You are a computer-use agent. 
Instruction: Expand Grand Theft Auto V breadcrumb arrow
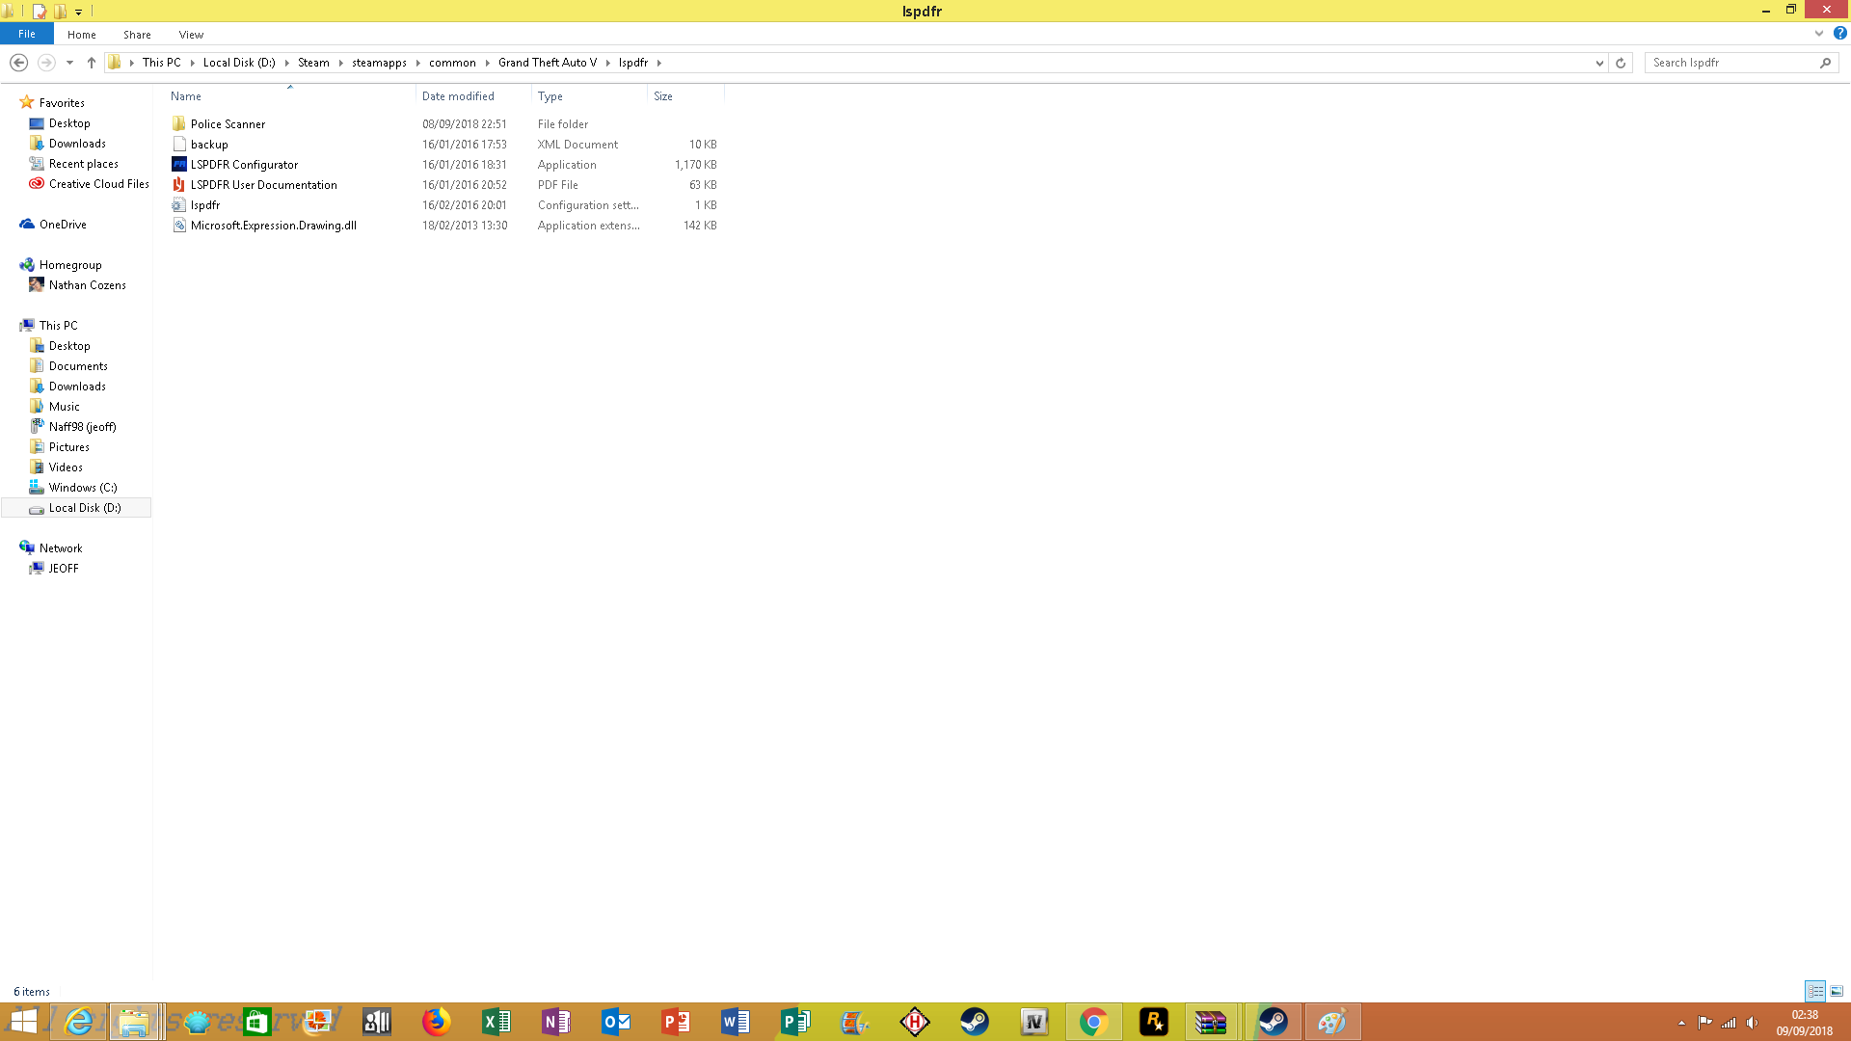tap(608, 63)
